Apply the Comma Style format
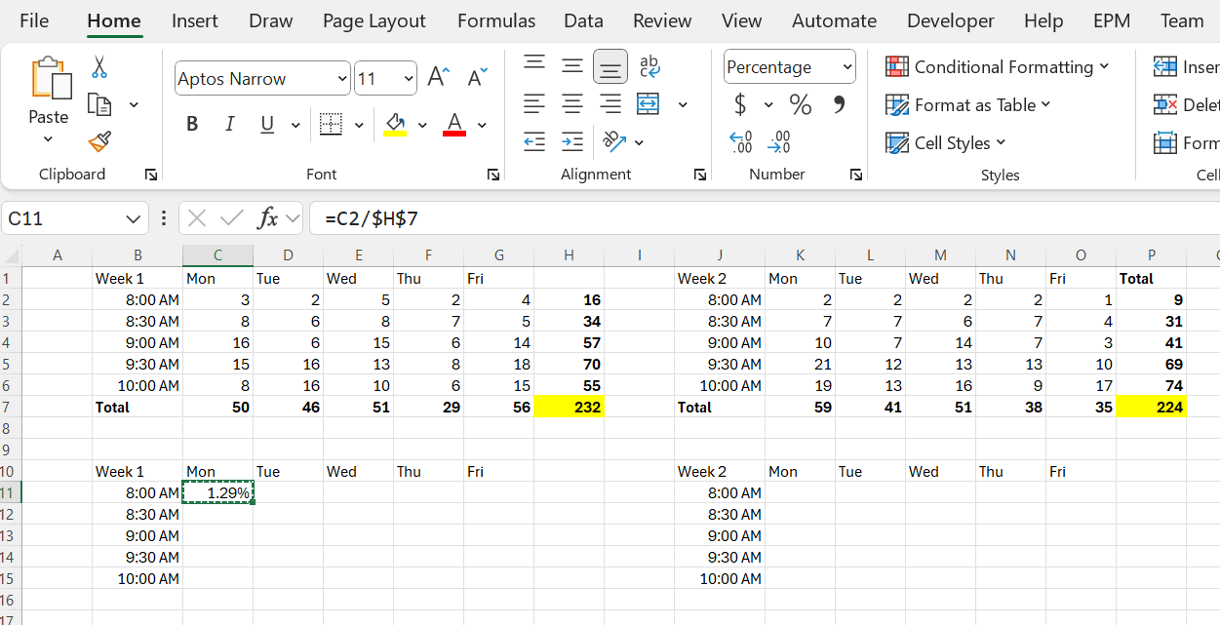Viewport: 1220px width, 625px height. click(x=839, y=104)
